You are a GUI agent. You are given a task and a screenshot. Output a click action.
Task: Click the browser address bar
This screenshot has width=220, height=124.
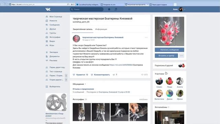(x=38, y=4)
